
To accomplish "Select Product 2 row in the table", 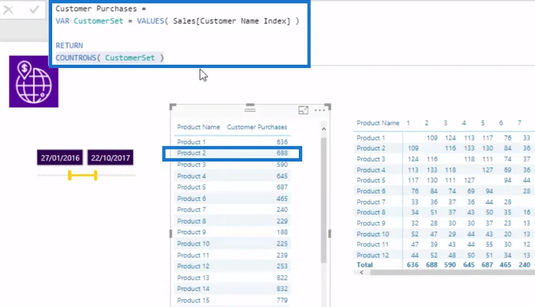I will (x=232, y=153).
